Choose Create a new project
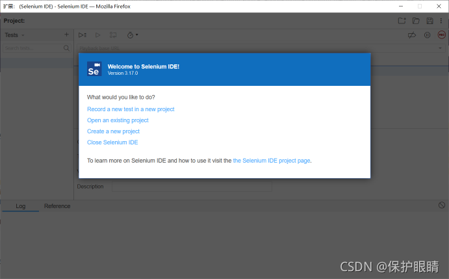Screen dimensions: 449x279 (x=113, y=131)
